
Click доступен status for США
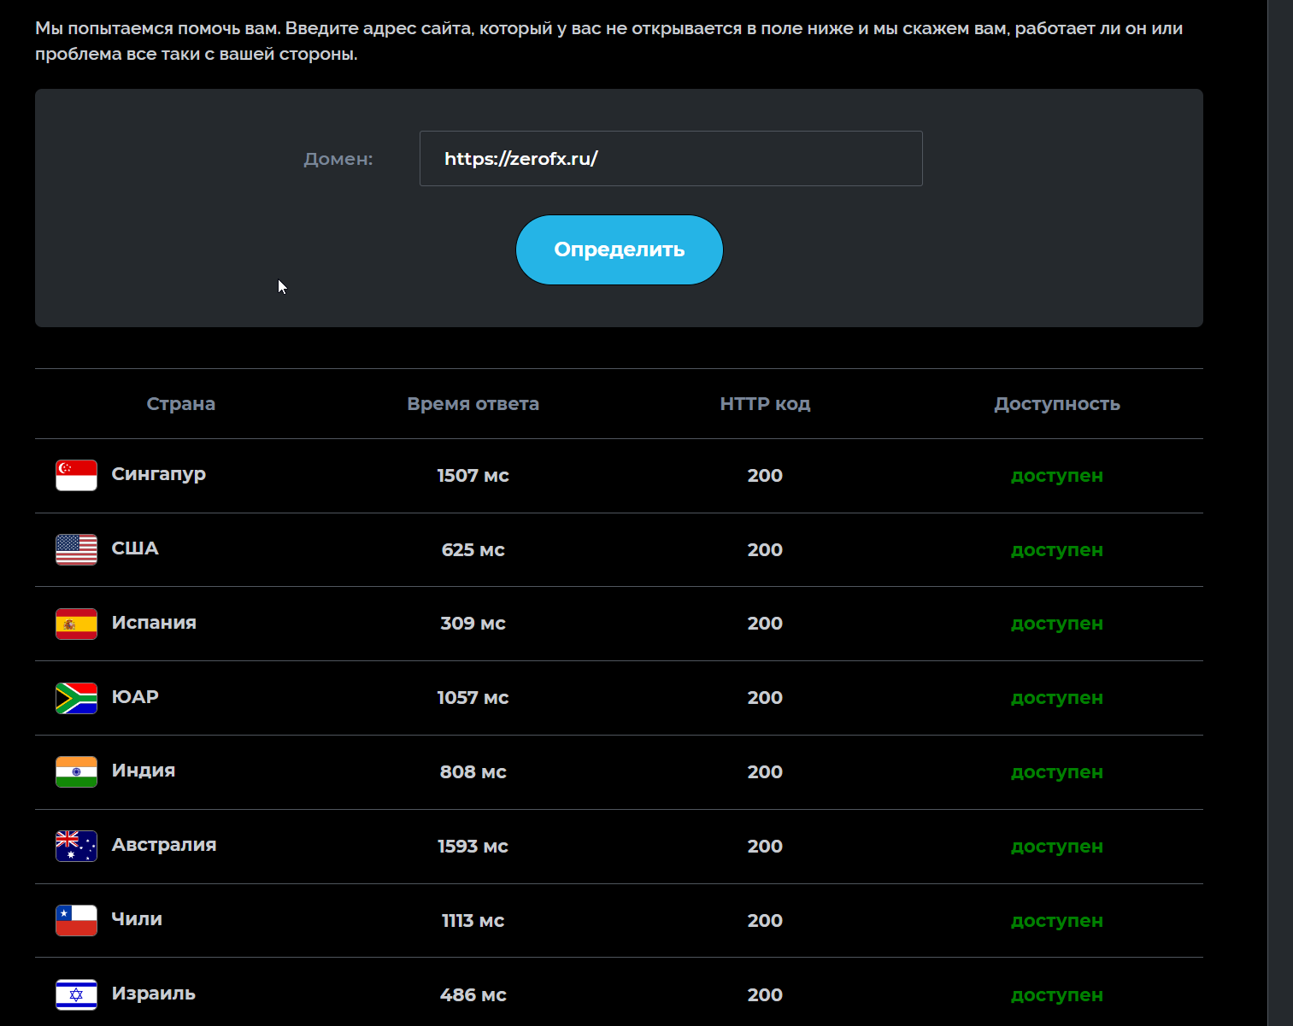1057,550
